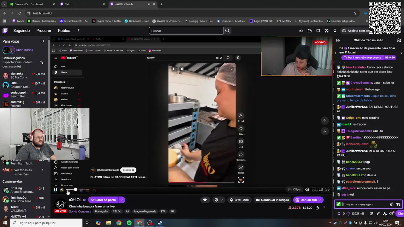404x227 pixels.
Task: Open StreamElements bookmark in bookmarks bar
Action: [74, 21]
